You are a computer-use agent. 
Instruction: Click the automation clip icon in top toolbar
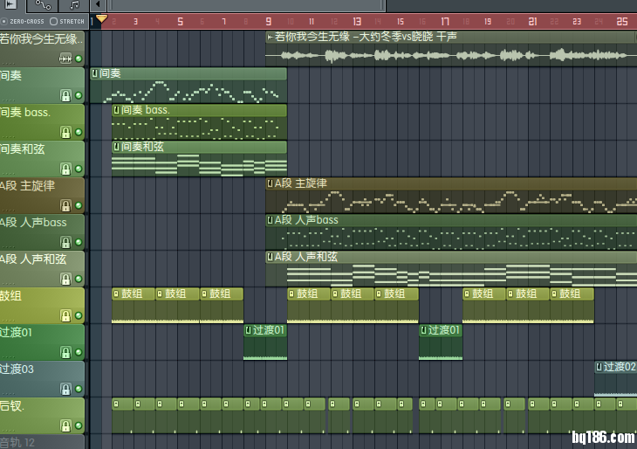click(44, 5)
